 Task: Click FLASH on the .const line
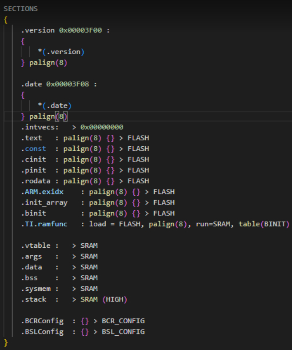[138, 149]
